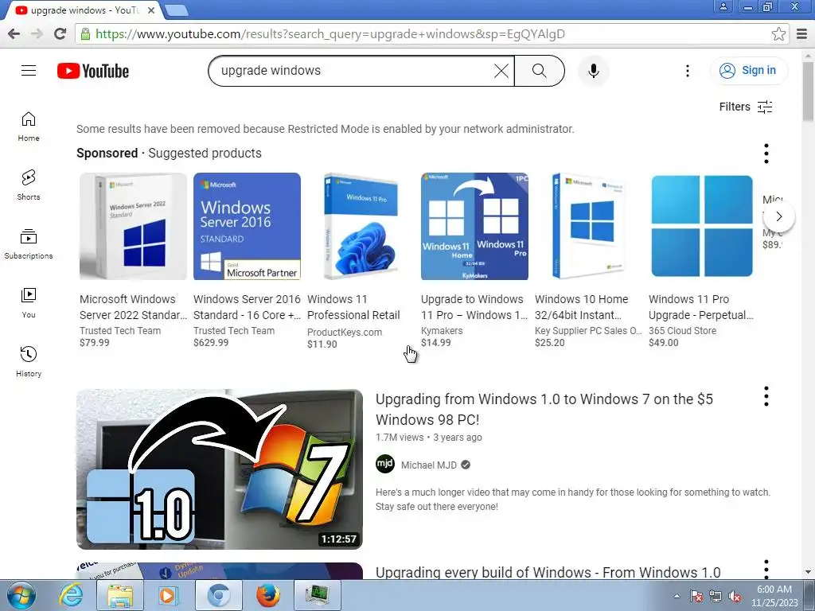Click Windows Server 2022 product image
The height and width of the screenshot is (611, 815).
(x=133, y=226)
